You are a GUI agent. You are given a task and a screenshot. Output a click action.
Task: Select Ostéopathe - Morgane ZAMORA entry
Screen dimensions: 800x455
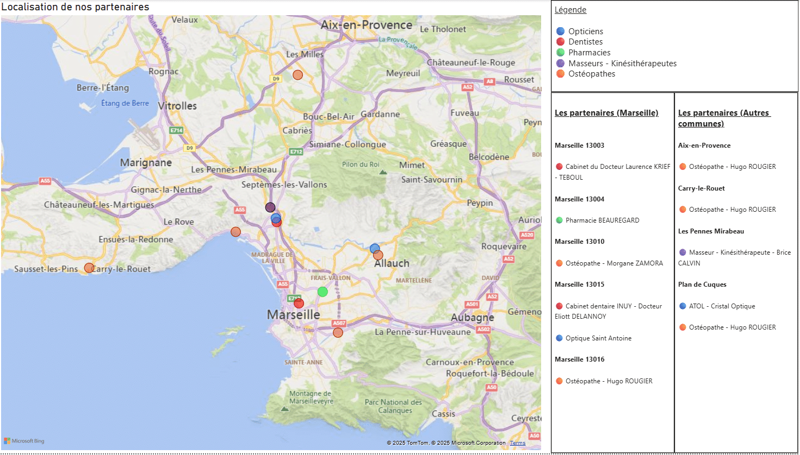pos(614,263)
